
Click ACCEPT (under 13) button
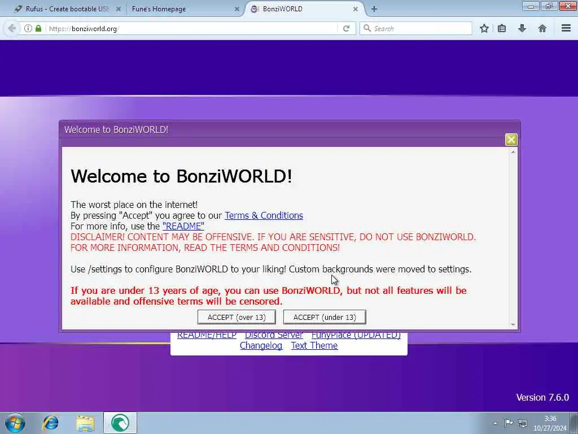pos(325,318)
